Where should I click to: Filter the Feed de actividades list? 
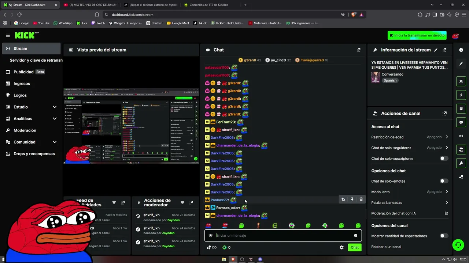click(x=114, y=202)
